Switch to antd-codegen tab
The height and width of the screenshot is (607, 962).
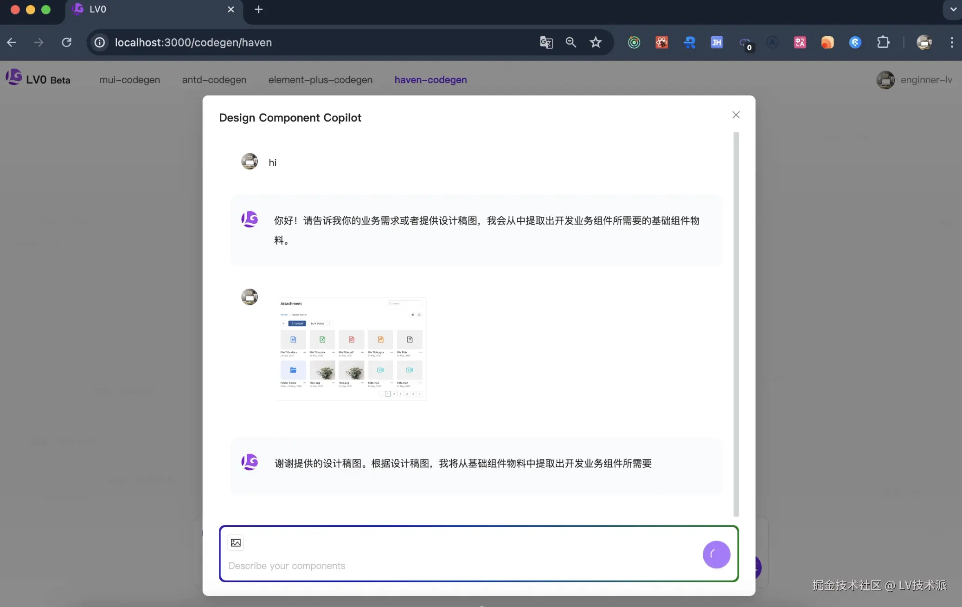coord(214,80)
